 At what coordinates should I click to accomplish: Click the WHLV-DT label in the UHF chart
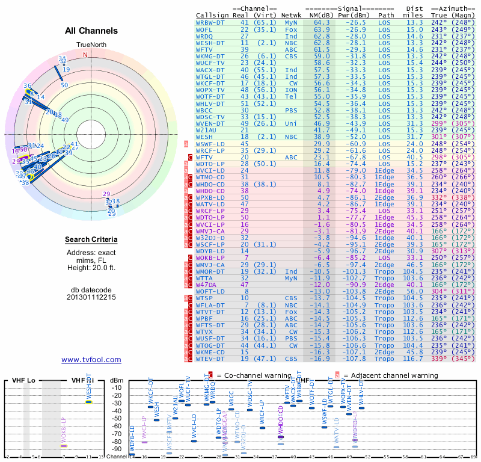(x=361, y=392)
